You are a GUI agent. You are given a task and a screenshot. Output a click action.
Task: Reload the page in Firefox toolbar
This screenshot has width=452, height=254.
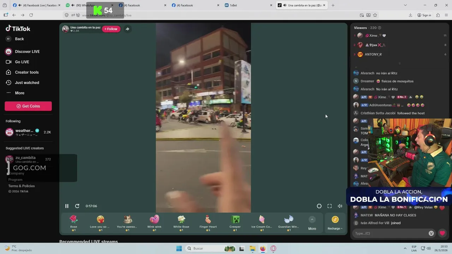pyautogui.click(x=31, y=15)
